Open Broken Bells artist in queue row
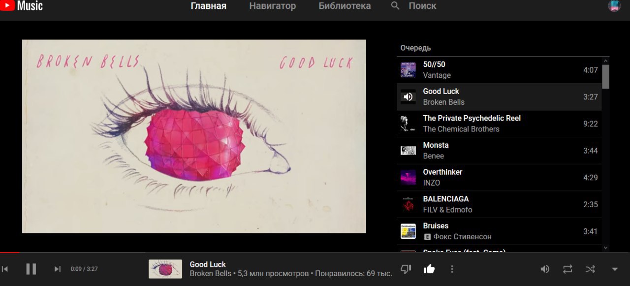This screenshot has height=286, width=630. (x=443, y=102)
